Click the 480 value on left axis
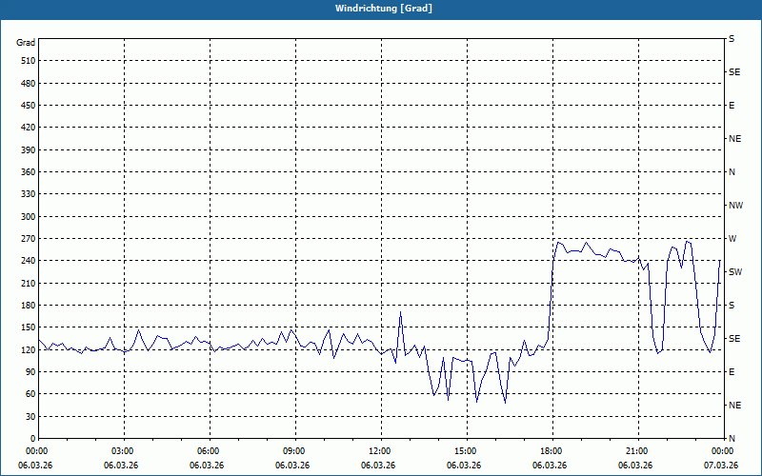The width and height of the screenshot is (762, 476). tap(29, 84)
